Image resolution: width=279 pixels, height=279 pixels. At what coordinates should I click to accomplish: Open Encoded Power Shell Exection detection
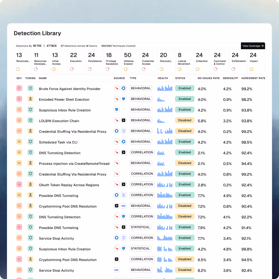pos(64,100)
